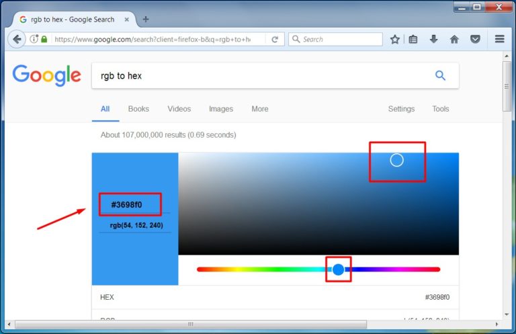Open the Downloads arrow icon

pyautogui.click(x=434, y=39)
